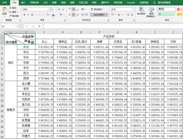The height and width of the screenshot is (139, 183).
Task: Switch to the 页面布局 tab
Action: 34,2
